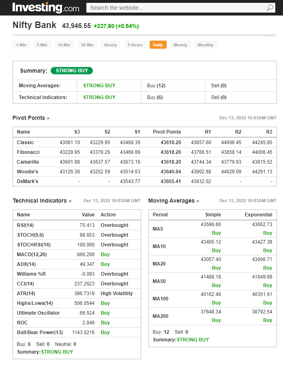Click the ADX(14) value 49.347
This screenshot has width=283, height=367.
(87, 264)
